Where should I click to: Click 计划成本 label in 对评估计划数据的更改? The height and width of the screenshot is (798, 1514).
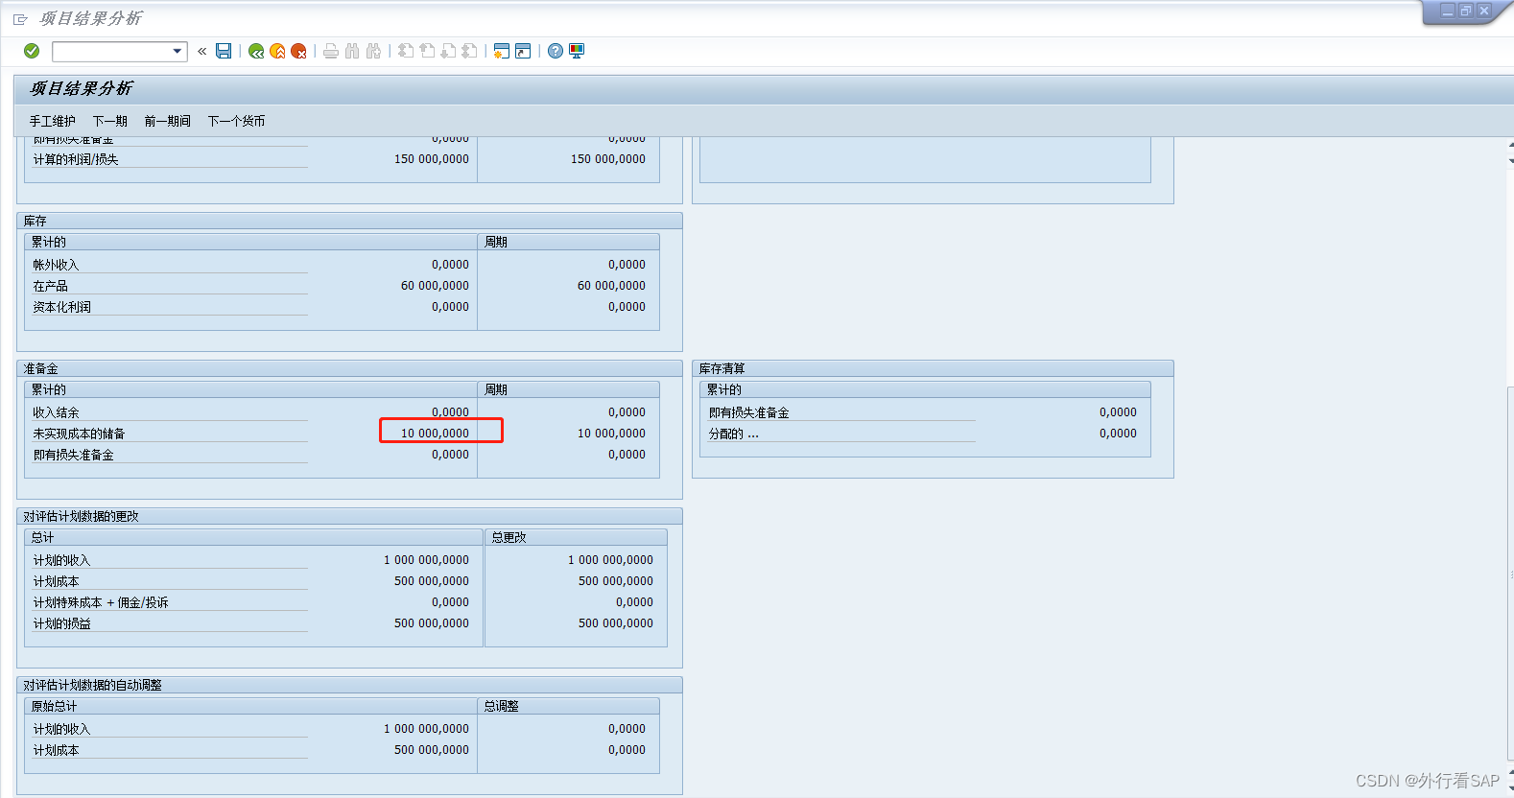point(56,581)
